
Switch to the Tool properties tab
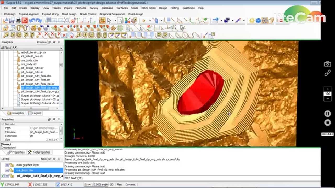click(39, 152)
